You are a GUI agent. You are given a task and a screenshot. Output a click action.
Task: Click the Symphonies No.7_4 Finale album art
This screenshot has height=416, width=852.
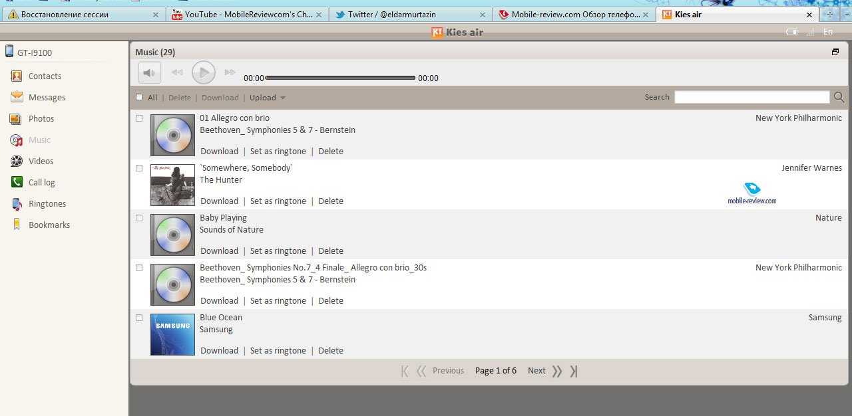coord(172,284)
